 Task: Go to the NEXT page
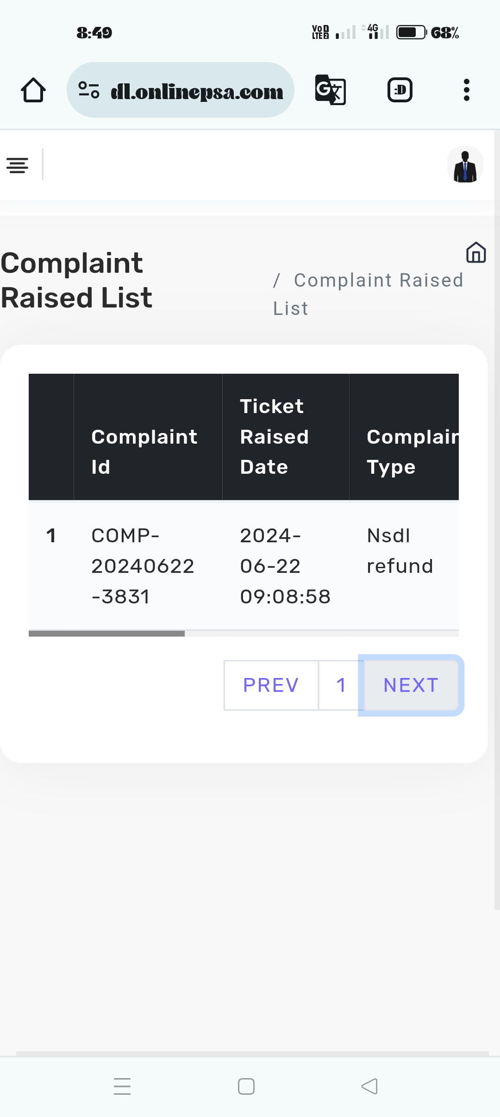click(x=411, y=685)
